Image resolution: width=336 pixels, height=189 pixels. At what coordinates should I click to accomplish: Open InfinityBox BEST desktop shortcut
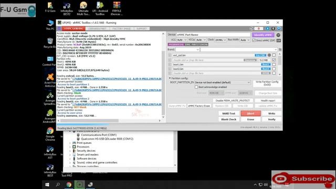pyautogui.click(x=50, y=170)
